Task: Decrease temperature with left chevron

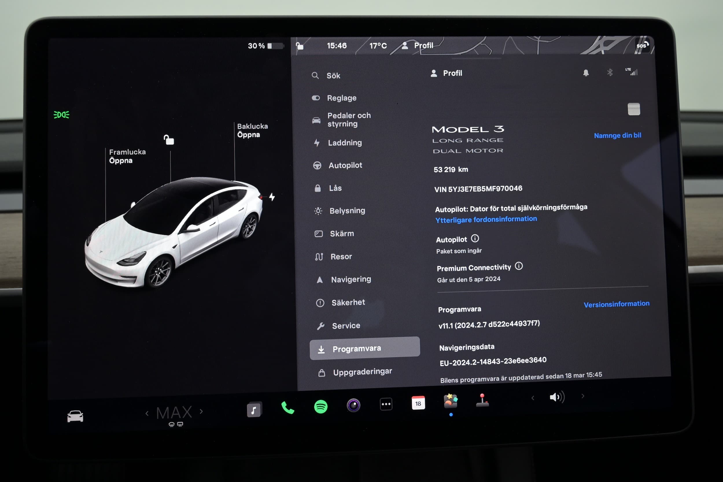Action: [147, 413]
